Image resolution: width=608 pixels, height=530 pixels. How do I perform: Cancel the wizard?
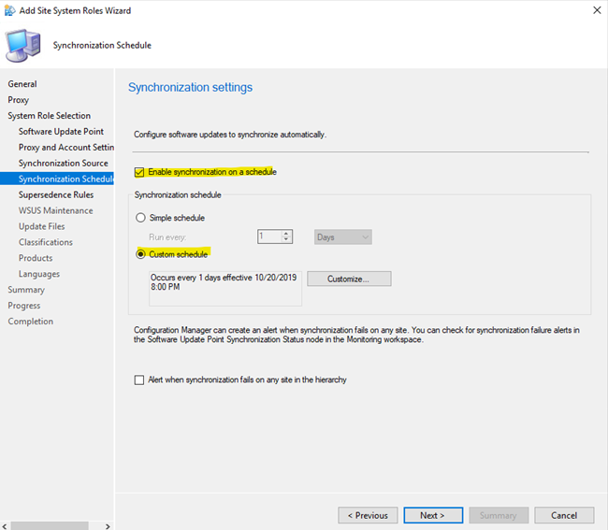tap(564, 515)
